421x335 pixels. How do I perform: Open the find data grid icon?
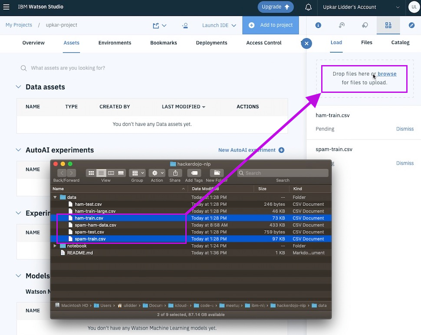click(388, 25)
